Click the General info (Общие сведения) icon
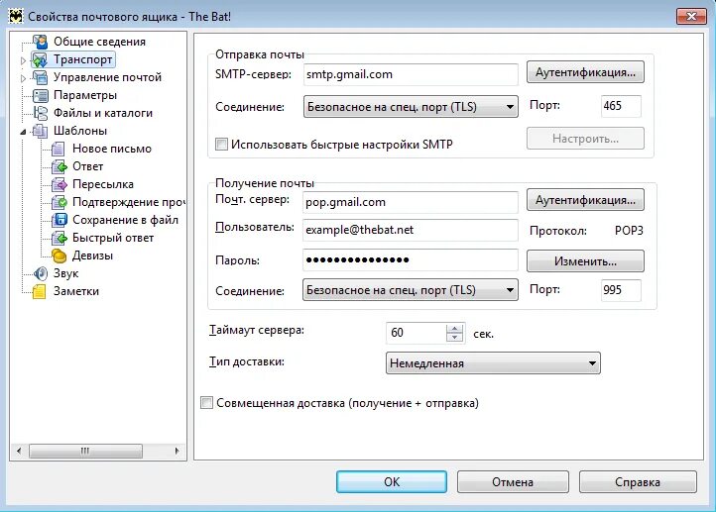Image resolution: width=716 pixels, height=512 pixels. 41,42
